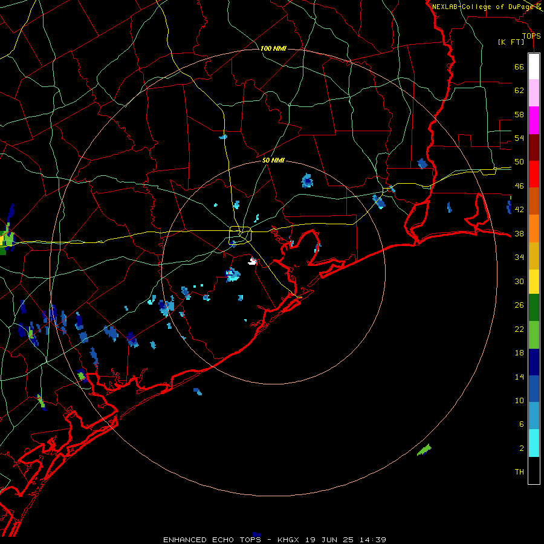Screen dimensions: 544x544
Task: Click the white echo near the radar center
Action: 252,261
